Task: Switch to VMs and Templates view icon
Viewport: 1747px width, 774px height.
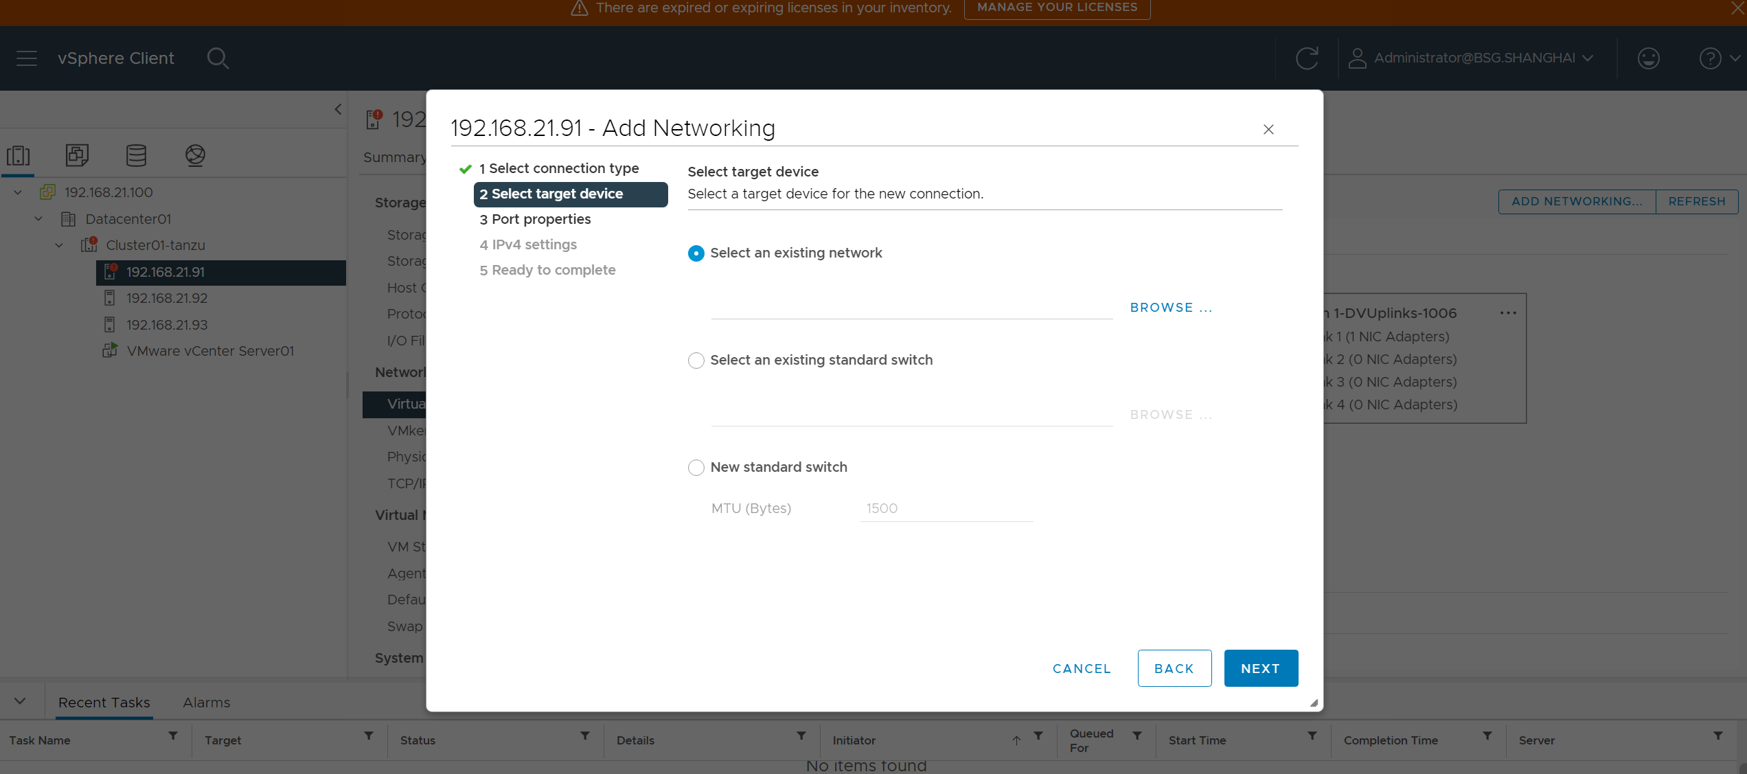Action: pyautogui.click(x=77, y=155)
